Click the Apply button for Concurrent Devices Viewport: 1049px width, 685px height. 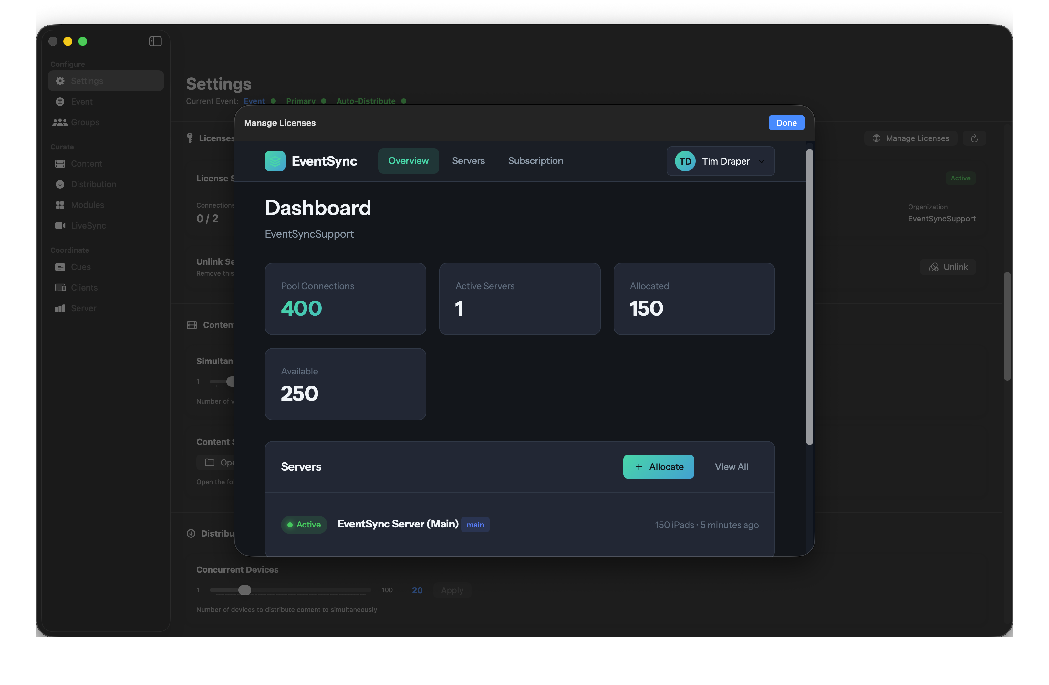coord(452,591)
